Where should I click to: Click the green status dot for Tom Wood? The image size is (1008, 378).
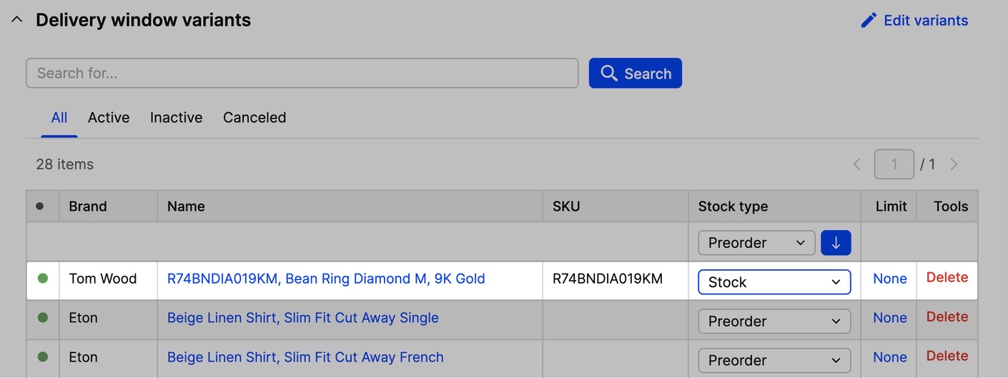click(x=43, y=279)
